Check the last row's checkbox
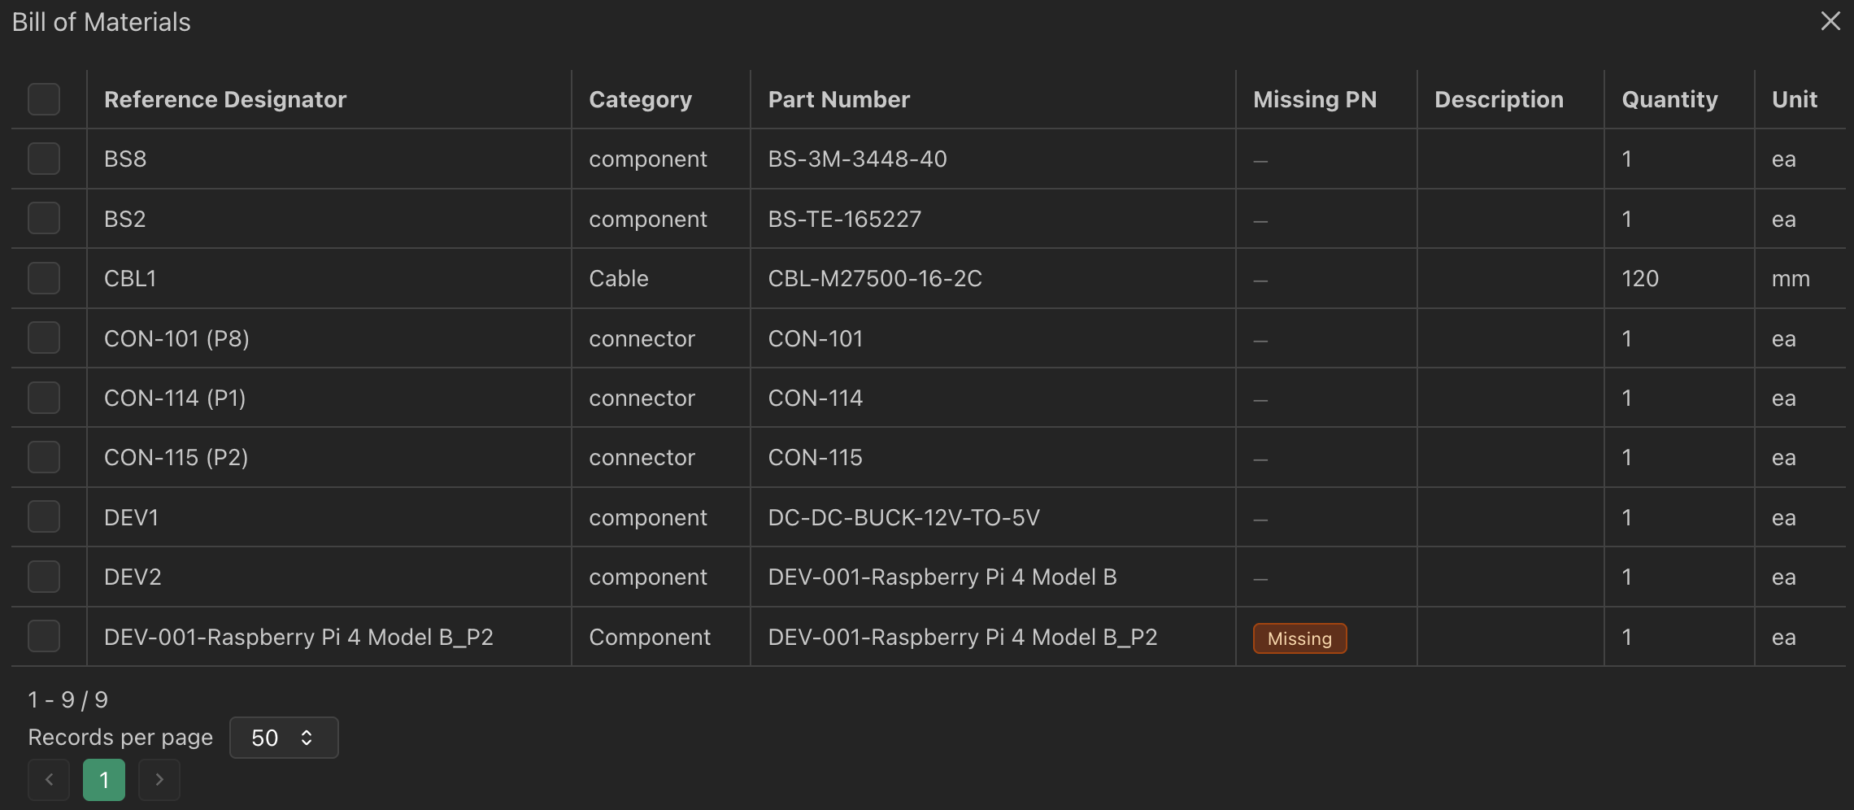Screen dimensions: 1854x810 [43, 636]
